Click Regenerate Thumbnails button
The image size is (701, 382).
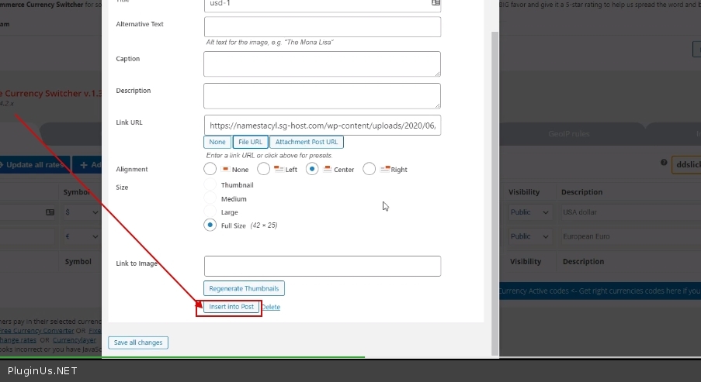tap(244, 288)
